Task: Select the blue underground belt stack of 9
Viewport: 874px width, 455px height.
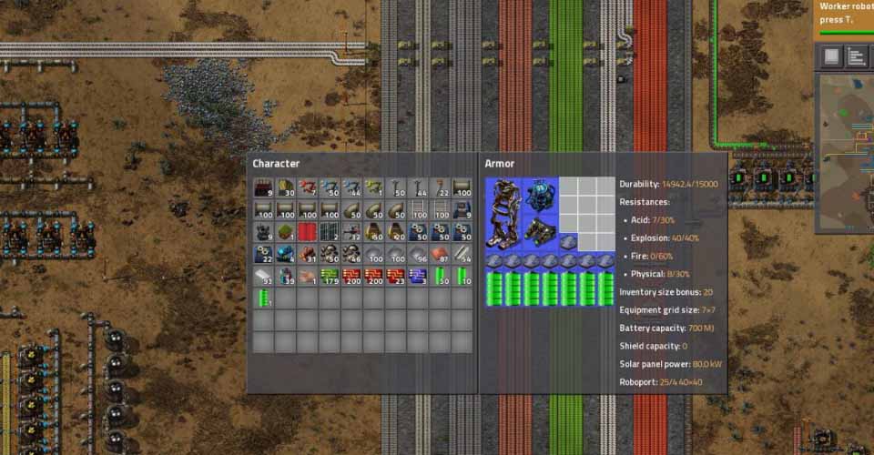Action: (462, 210)
